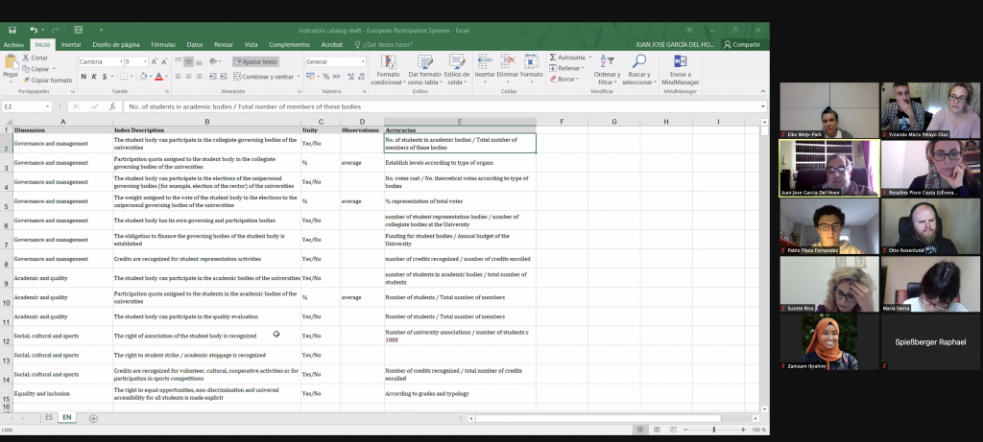Screen dimensions: 983x442
Task: Click the Buscar y seleccionar magnifier icon
Action: [638, 62]
